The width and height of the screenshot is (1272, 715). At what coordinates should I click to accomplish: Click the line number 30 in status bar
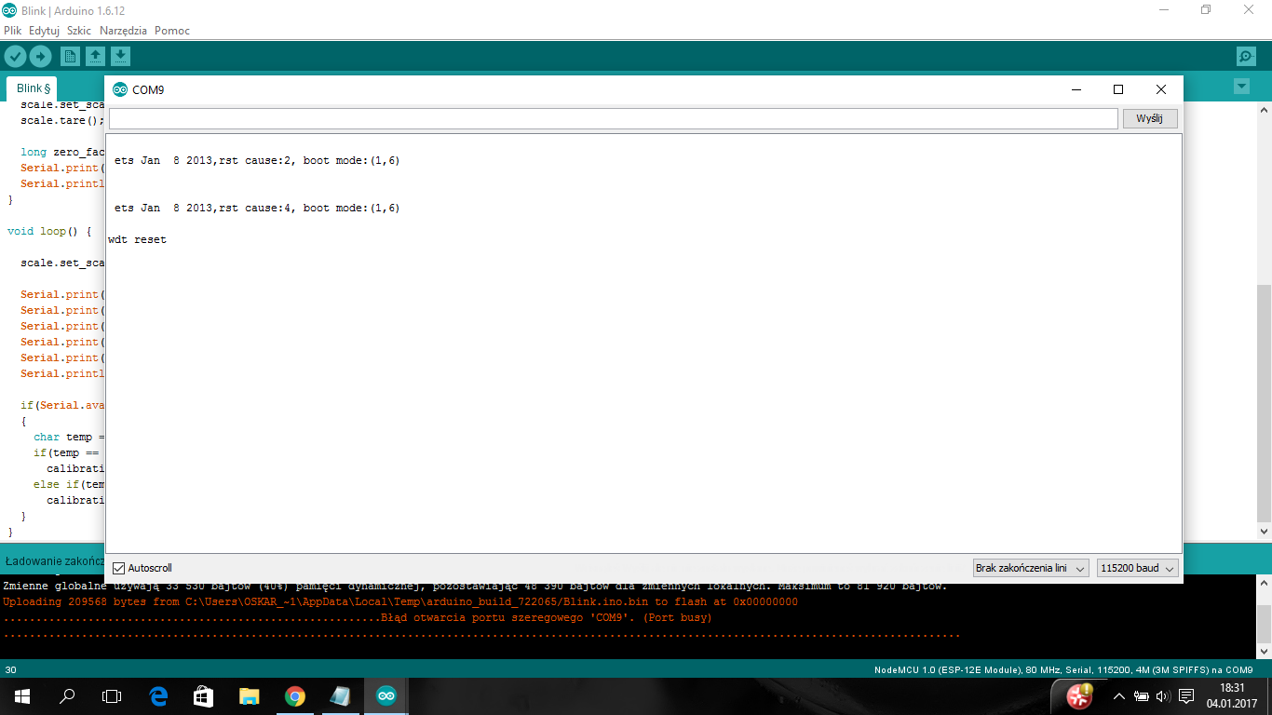(10, 670)
